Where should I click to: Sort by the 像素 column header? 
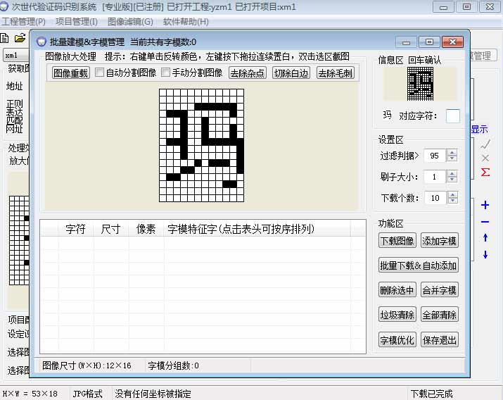point(146,229)
